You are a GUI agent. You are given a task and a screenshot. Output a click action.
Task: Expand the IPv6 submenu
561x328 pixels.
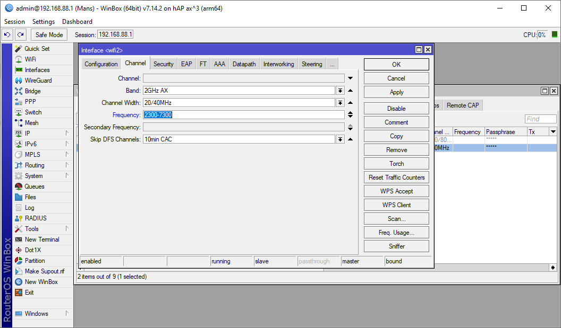click(x=67, y=144)
